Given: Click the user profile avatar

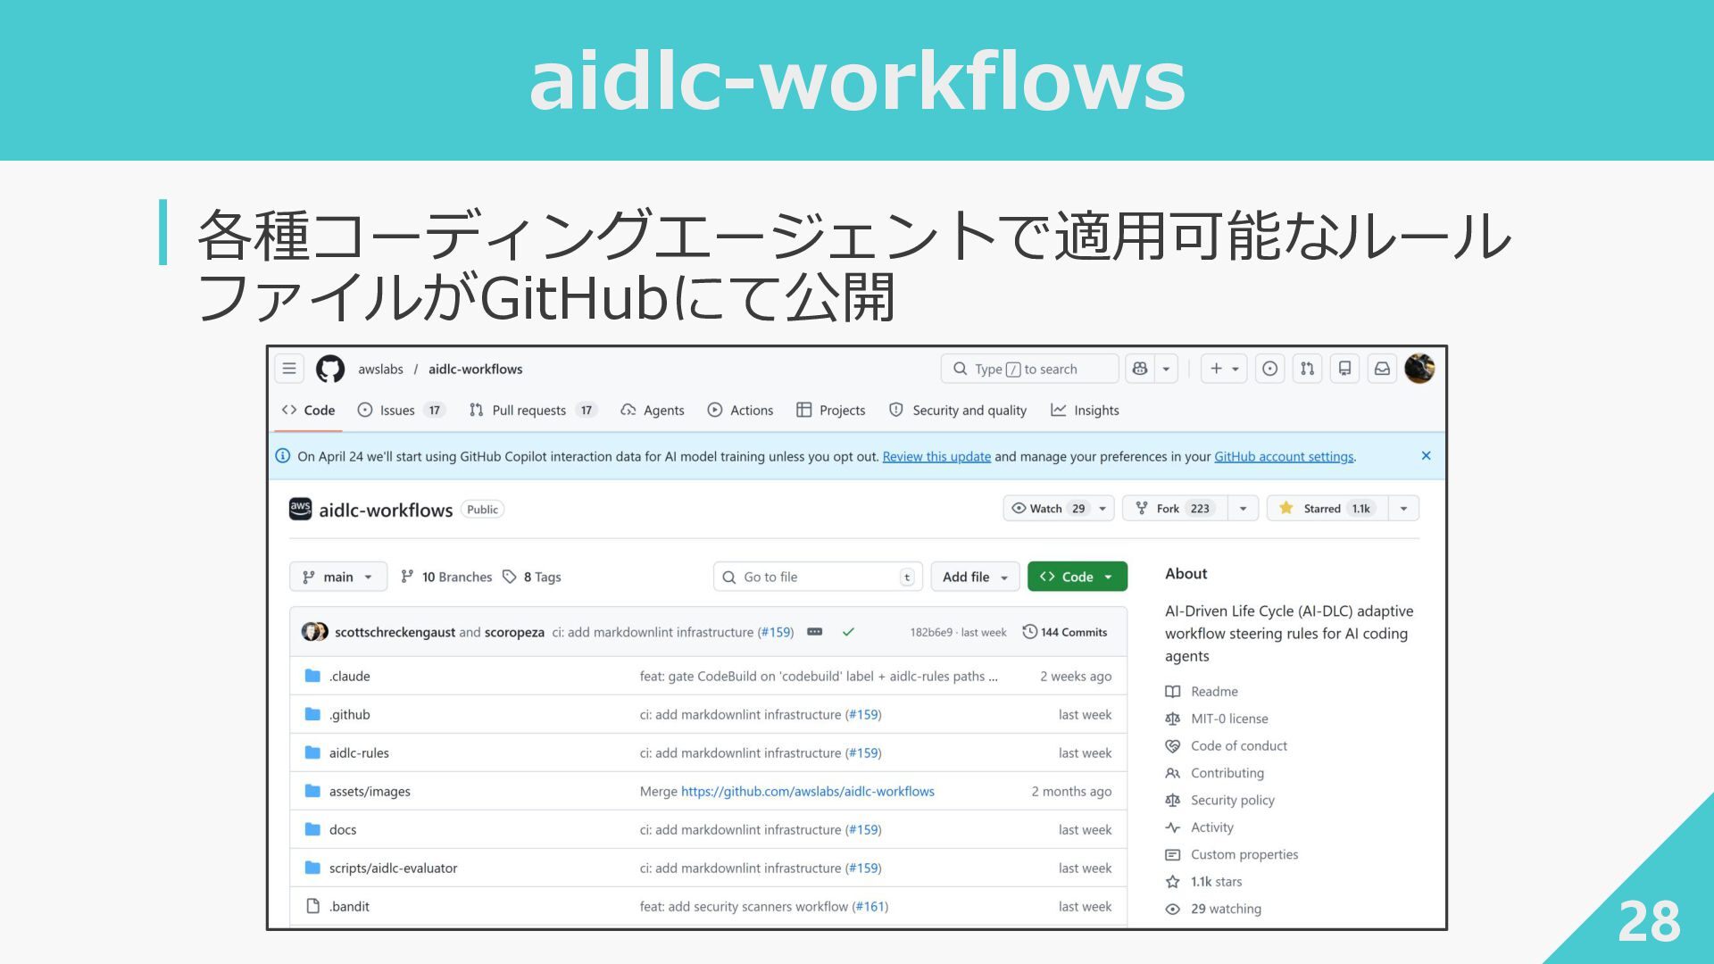Looking at the screenshot, I should click(x=1419, y=368).
